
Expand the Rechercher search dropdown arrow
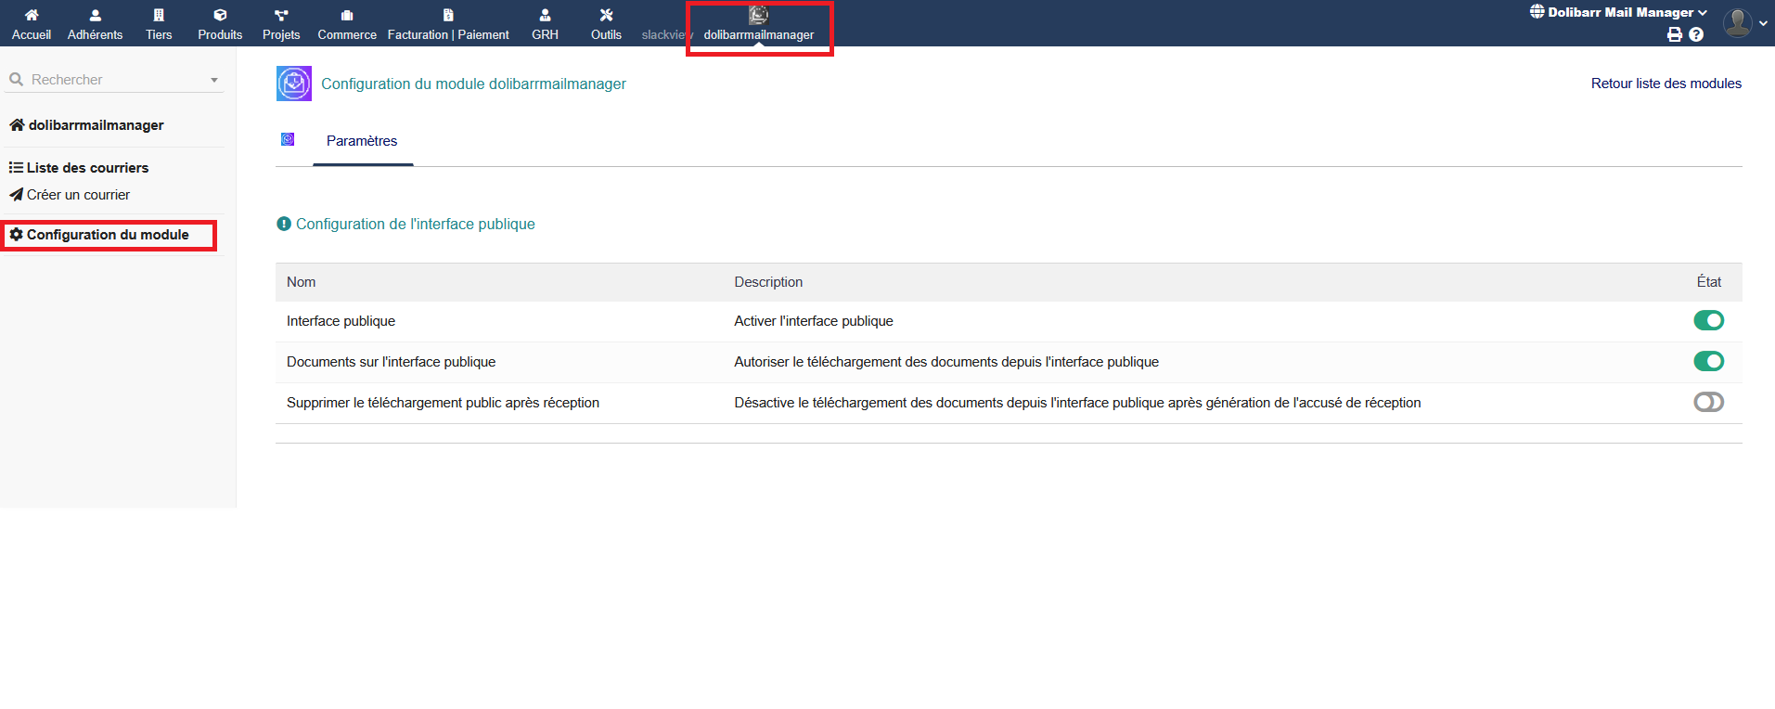tap(214, 80)
